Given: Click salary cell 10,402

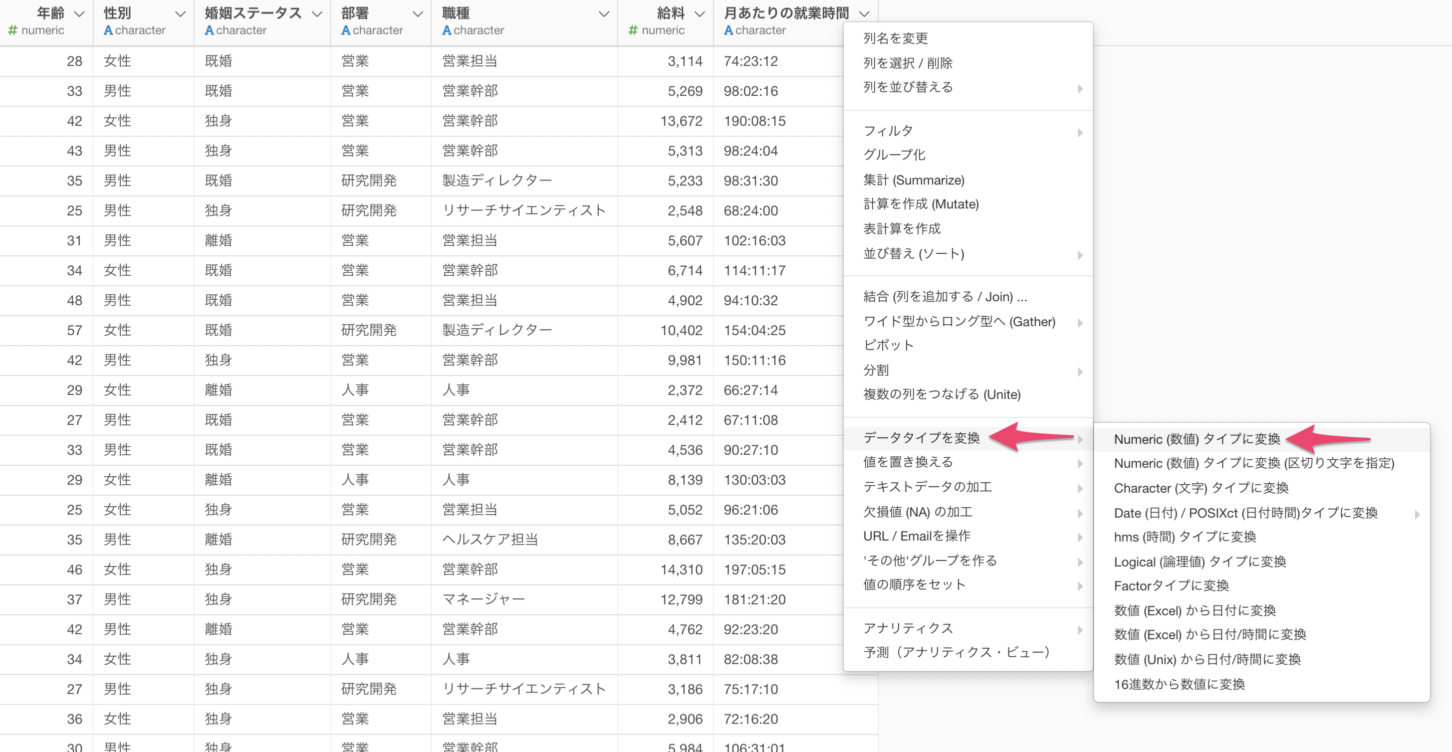Looking at the screenshot, I should tap(666, 331).
